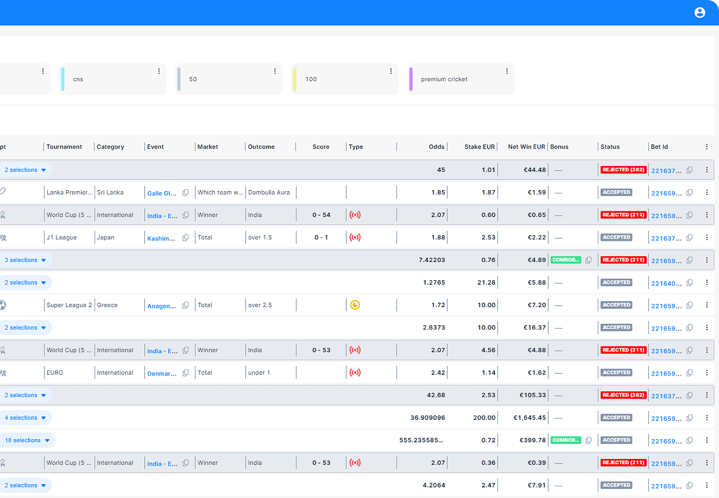This screenshot has height=498, width=719.
Task: Open row menu for the 10 selections bet
Action: [x=707, y=440]
